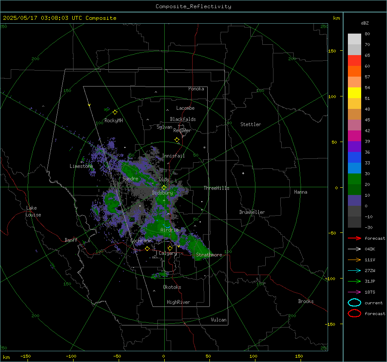
Task: Pick the red 60-65 dBZ swatch
Action: [x=354, y=61]
